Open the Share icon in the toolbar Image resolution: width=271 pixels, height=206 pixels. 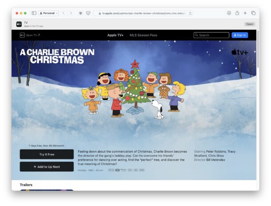[x=237, y=13]
